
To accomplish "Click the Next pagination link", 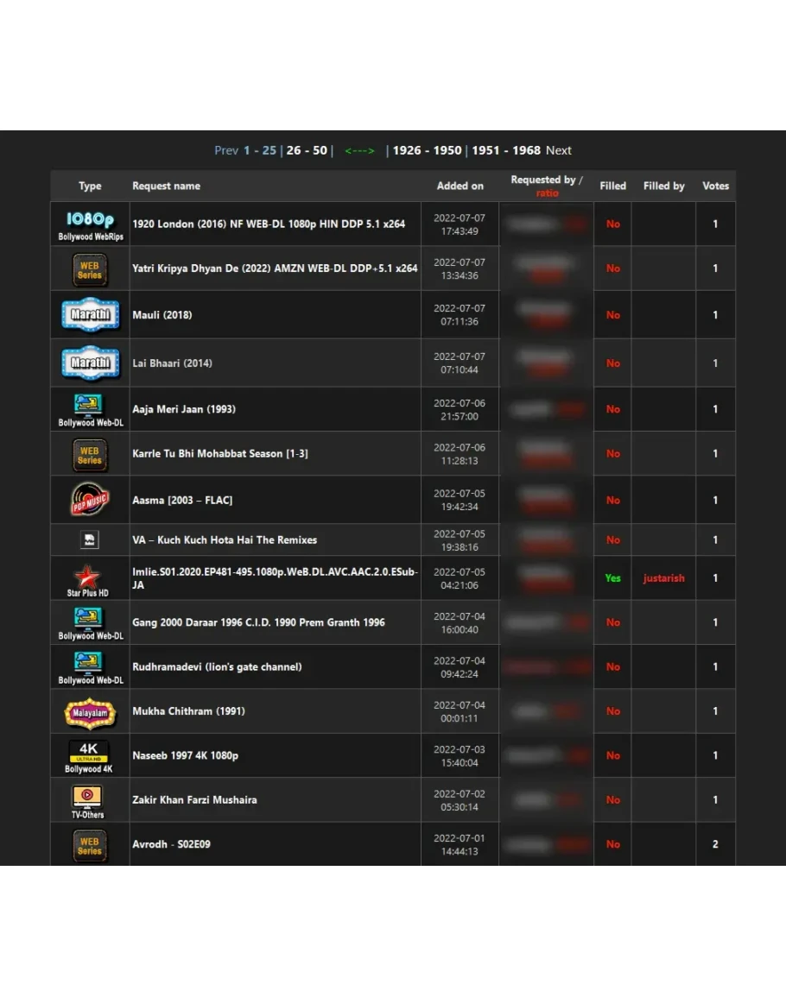I will click(x=558, y=150).
